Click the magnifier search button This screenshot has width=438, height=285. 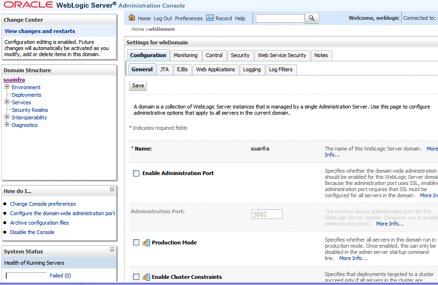click(x=312, y=18)
